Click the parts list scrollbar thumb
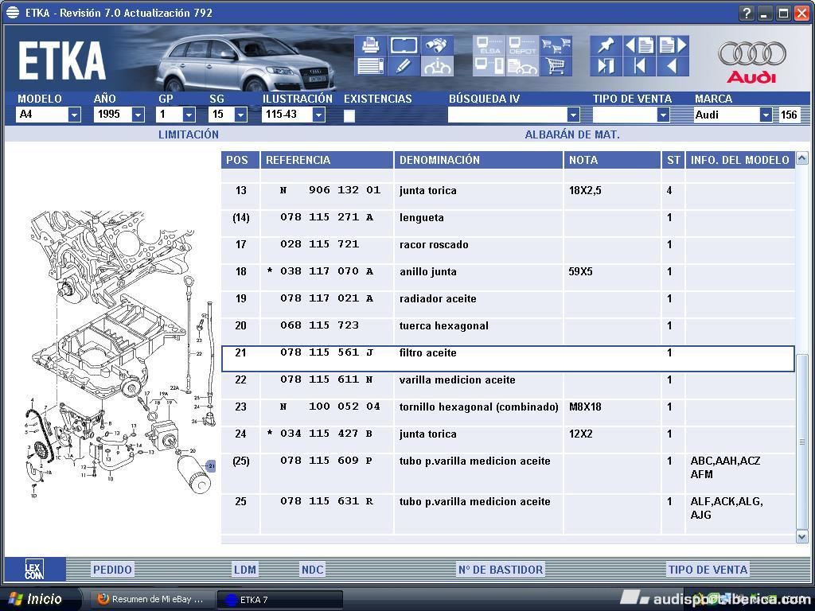Viewport: 815px width, 611px height. click(x=802, y=442)
